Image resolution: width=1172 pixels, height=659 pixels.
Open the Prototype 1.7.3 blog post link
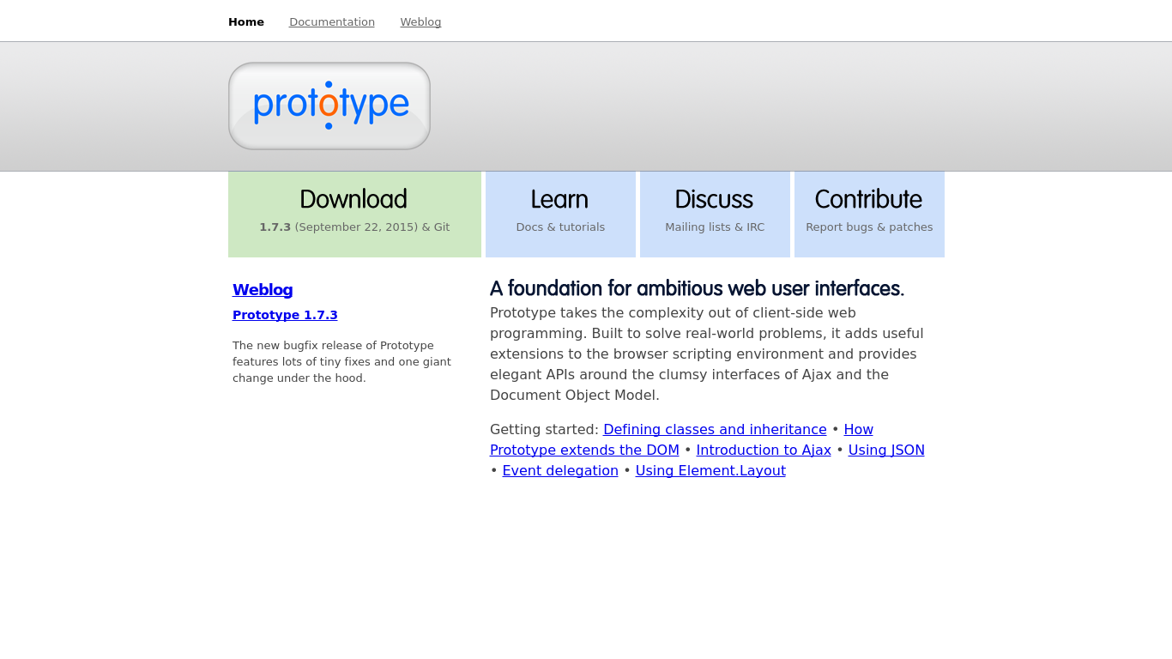[285, 315]
